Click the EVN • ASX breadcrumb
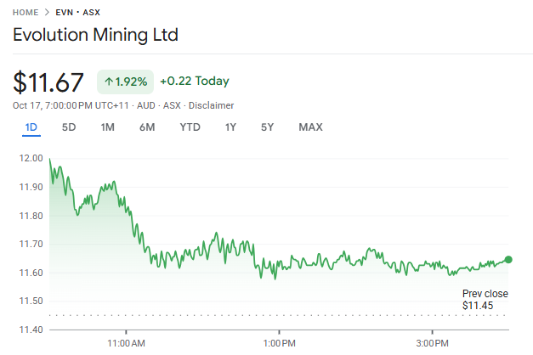Viewport: 533px width, 355px height. (x=78, y=13)
